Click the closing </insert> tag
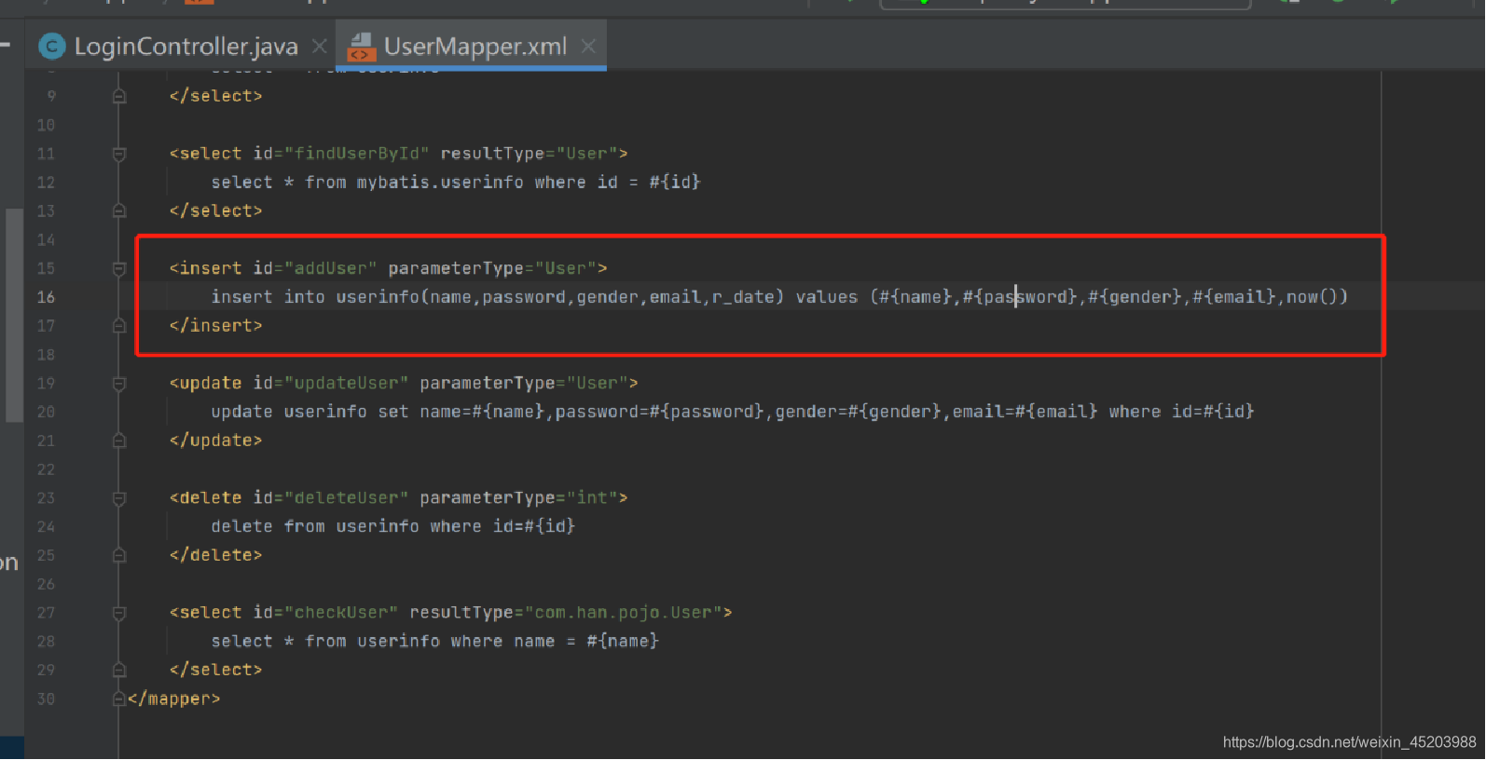The image size is (1486, 760). point(216,325)
